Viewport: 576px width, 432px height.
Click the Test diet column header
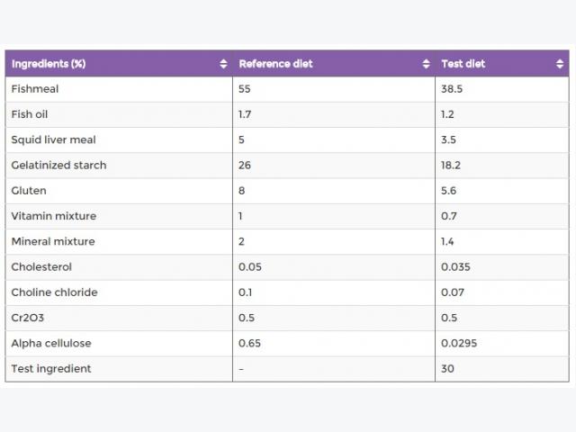502,64
